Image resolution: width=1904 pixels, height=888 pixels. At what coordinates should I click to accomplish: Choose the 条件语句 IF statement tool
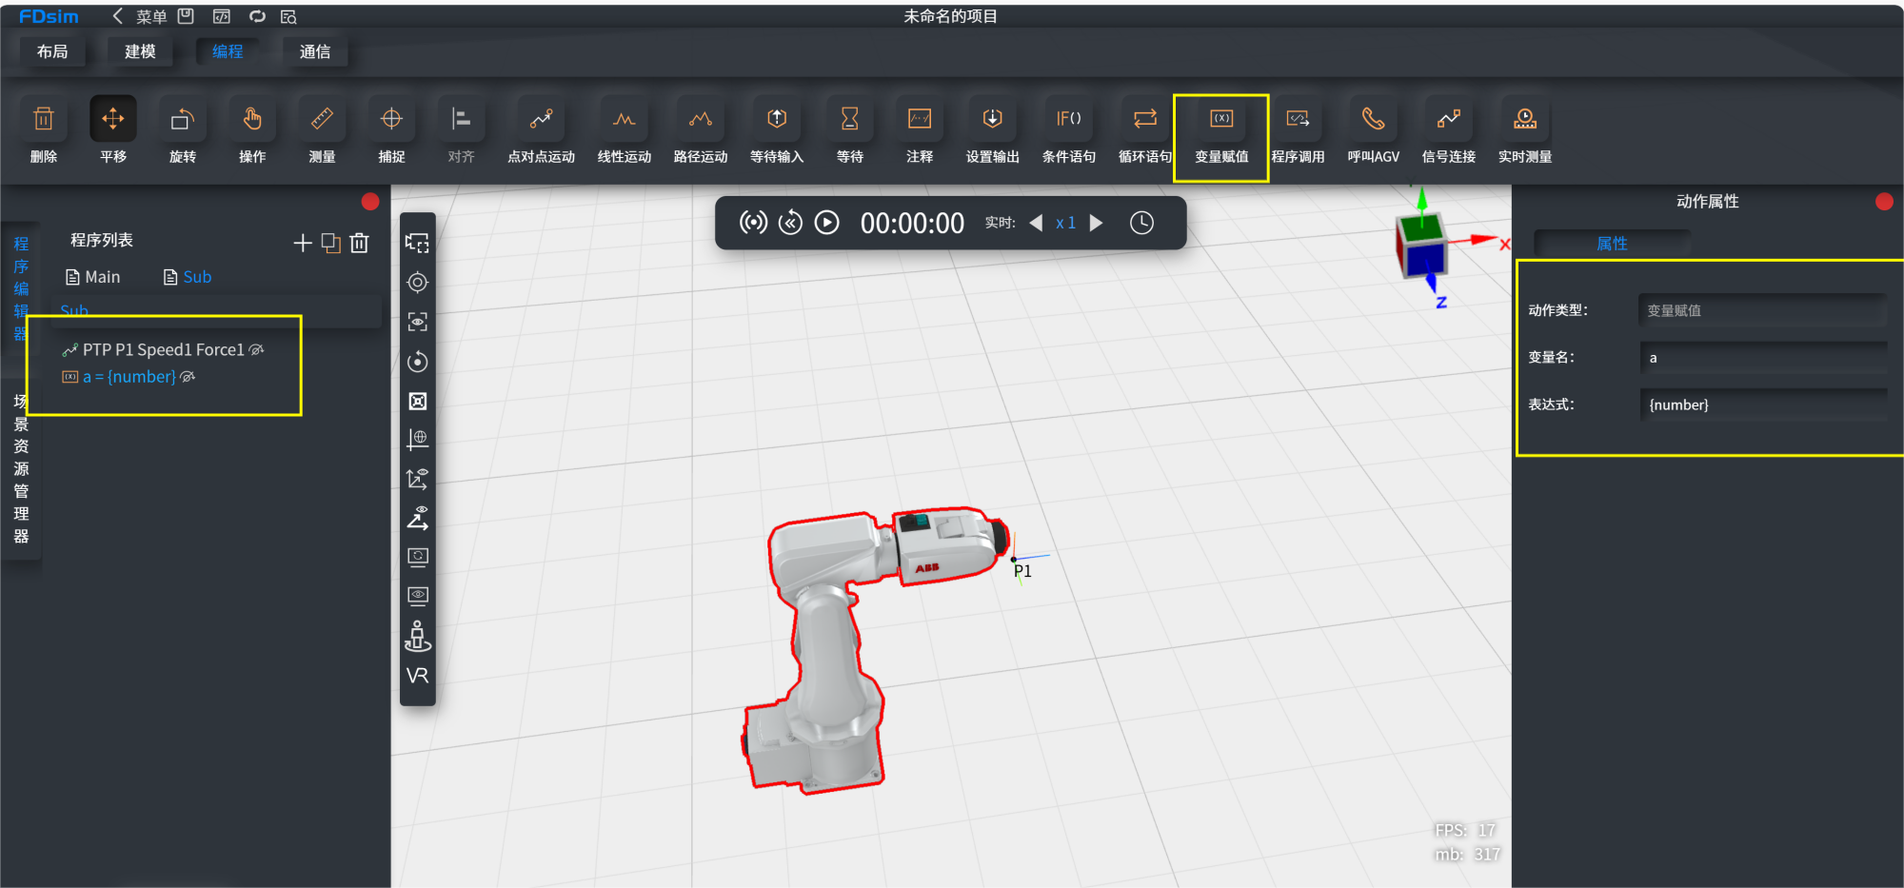tap(1068, 135)
